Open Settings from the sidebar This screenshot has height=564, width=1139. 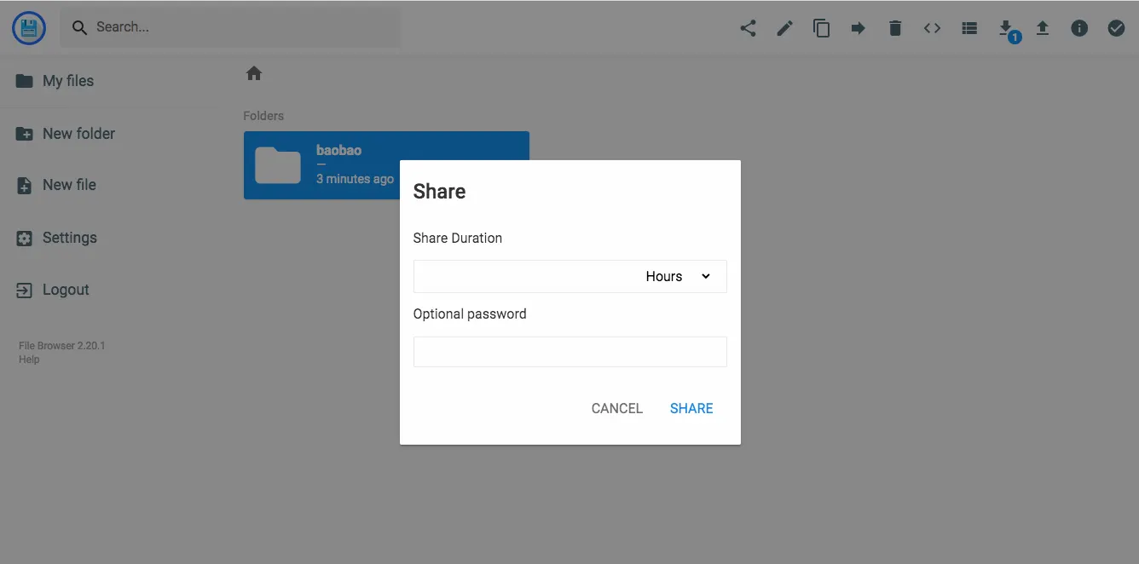point(57,238)
